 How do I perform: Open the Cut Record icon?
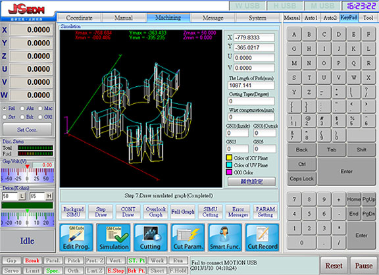263,238
